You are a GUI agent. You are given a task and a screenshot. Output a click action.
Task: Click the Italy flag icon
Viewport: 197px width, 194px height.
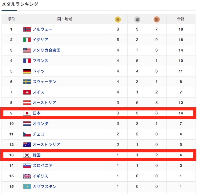tap(27, 40)
